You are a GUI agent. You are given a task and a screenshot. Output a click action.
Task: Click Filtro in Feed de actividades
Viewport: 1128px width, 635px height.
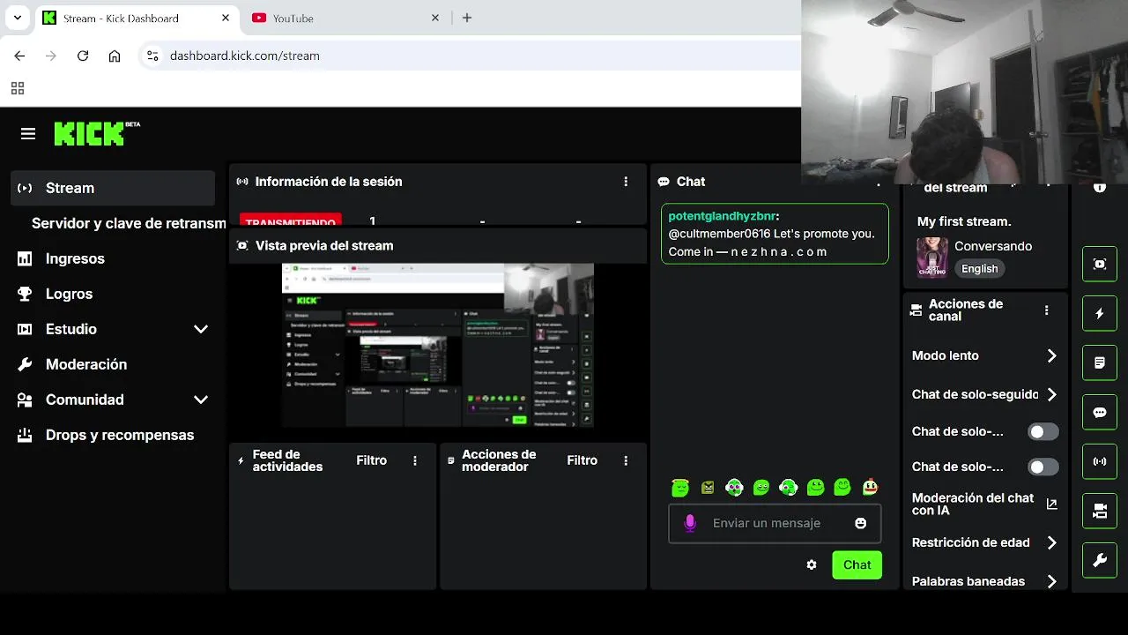(371, 460)
